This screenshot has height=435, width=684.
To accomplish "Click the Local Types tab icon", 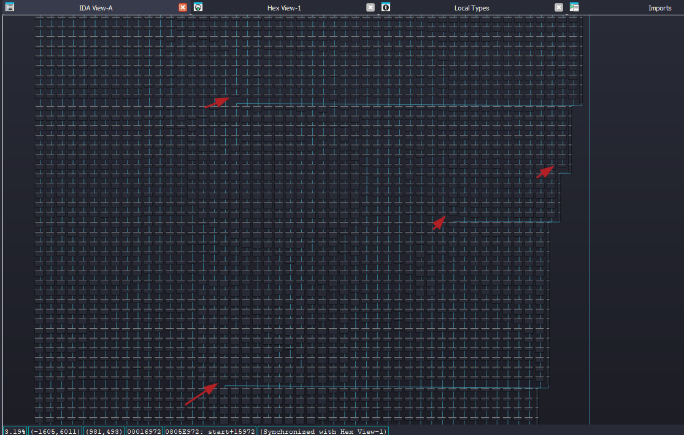I will tap(386, 7).
